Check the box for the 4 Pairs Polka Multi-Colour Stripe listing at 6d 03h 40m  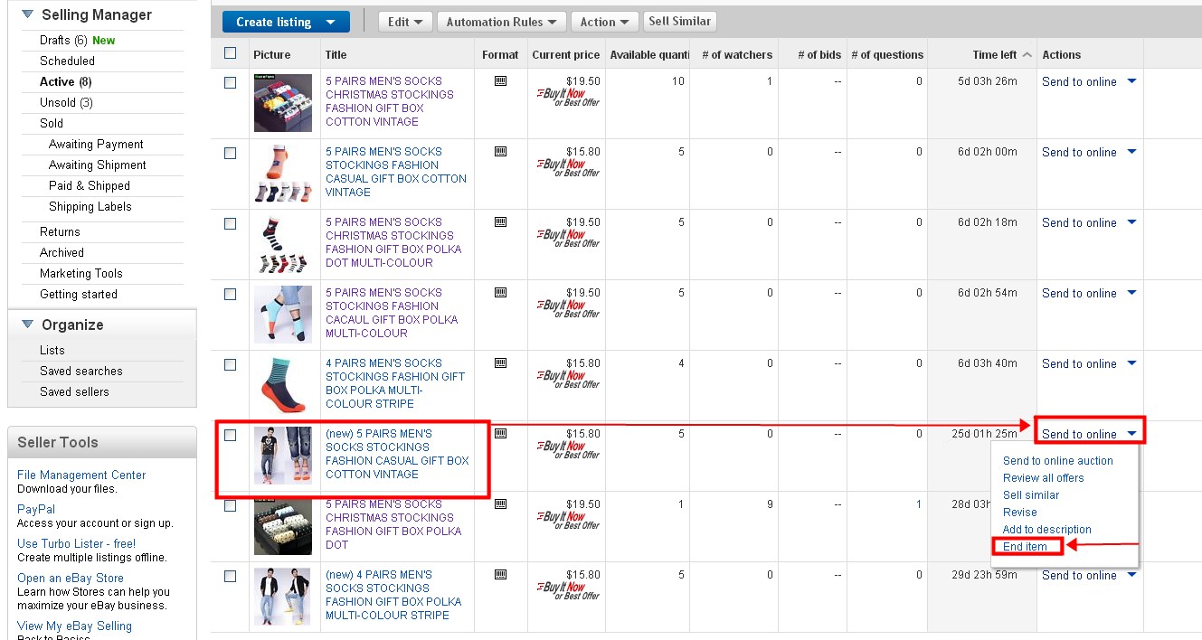click(x=230, y=364)
